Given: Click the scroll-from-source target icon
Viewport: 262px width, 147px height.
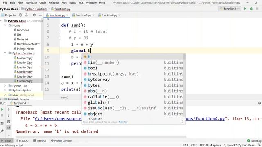Looking at the screenshot, I should pos(20,15).
